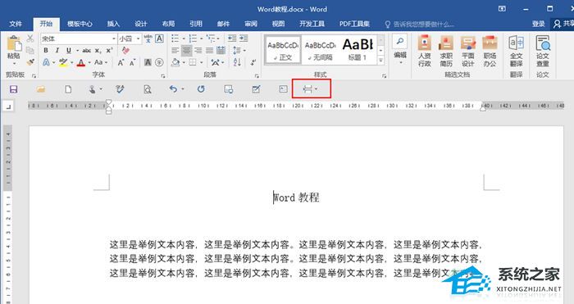Toggle center alignment button
The width and height of the screenshot is (574, 304).
187,51
